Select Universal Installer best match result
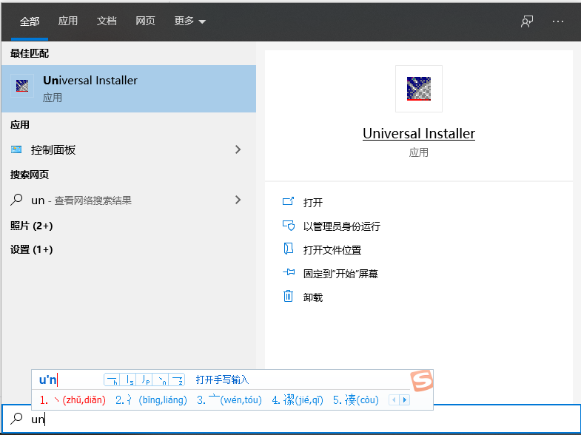Viewport: 581px width, 435px height. (x=129, y=89)
